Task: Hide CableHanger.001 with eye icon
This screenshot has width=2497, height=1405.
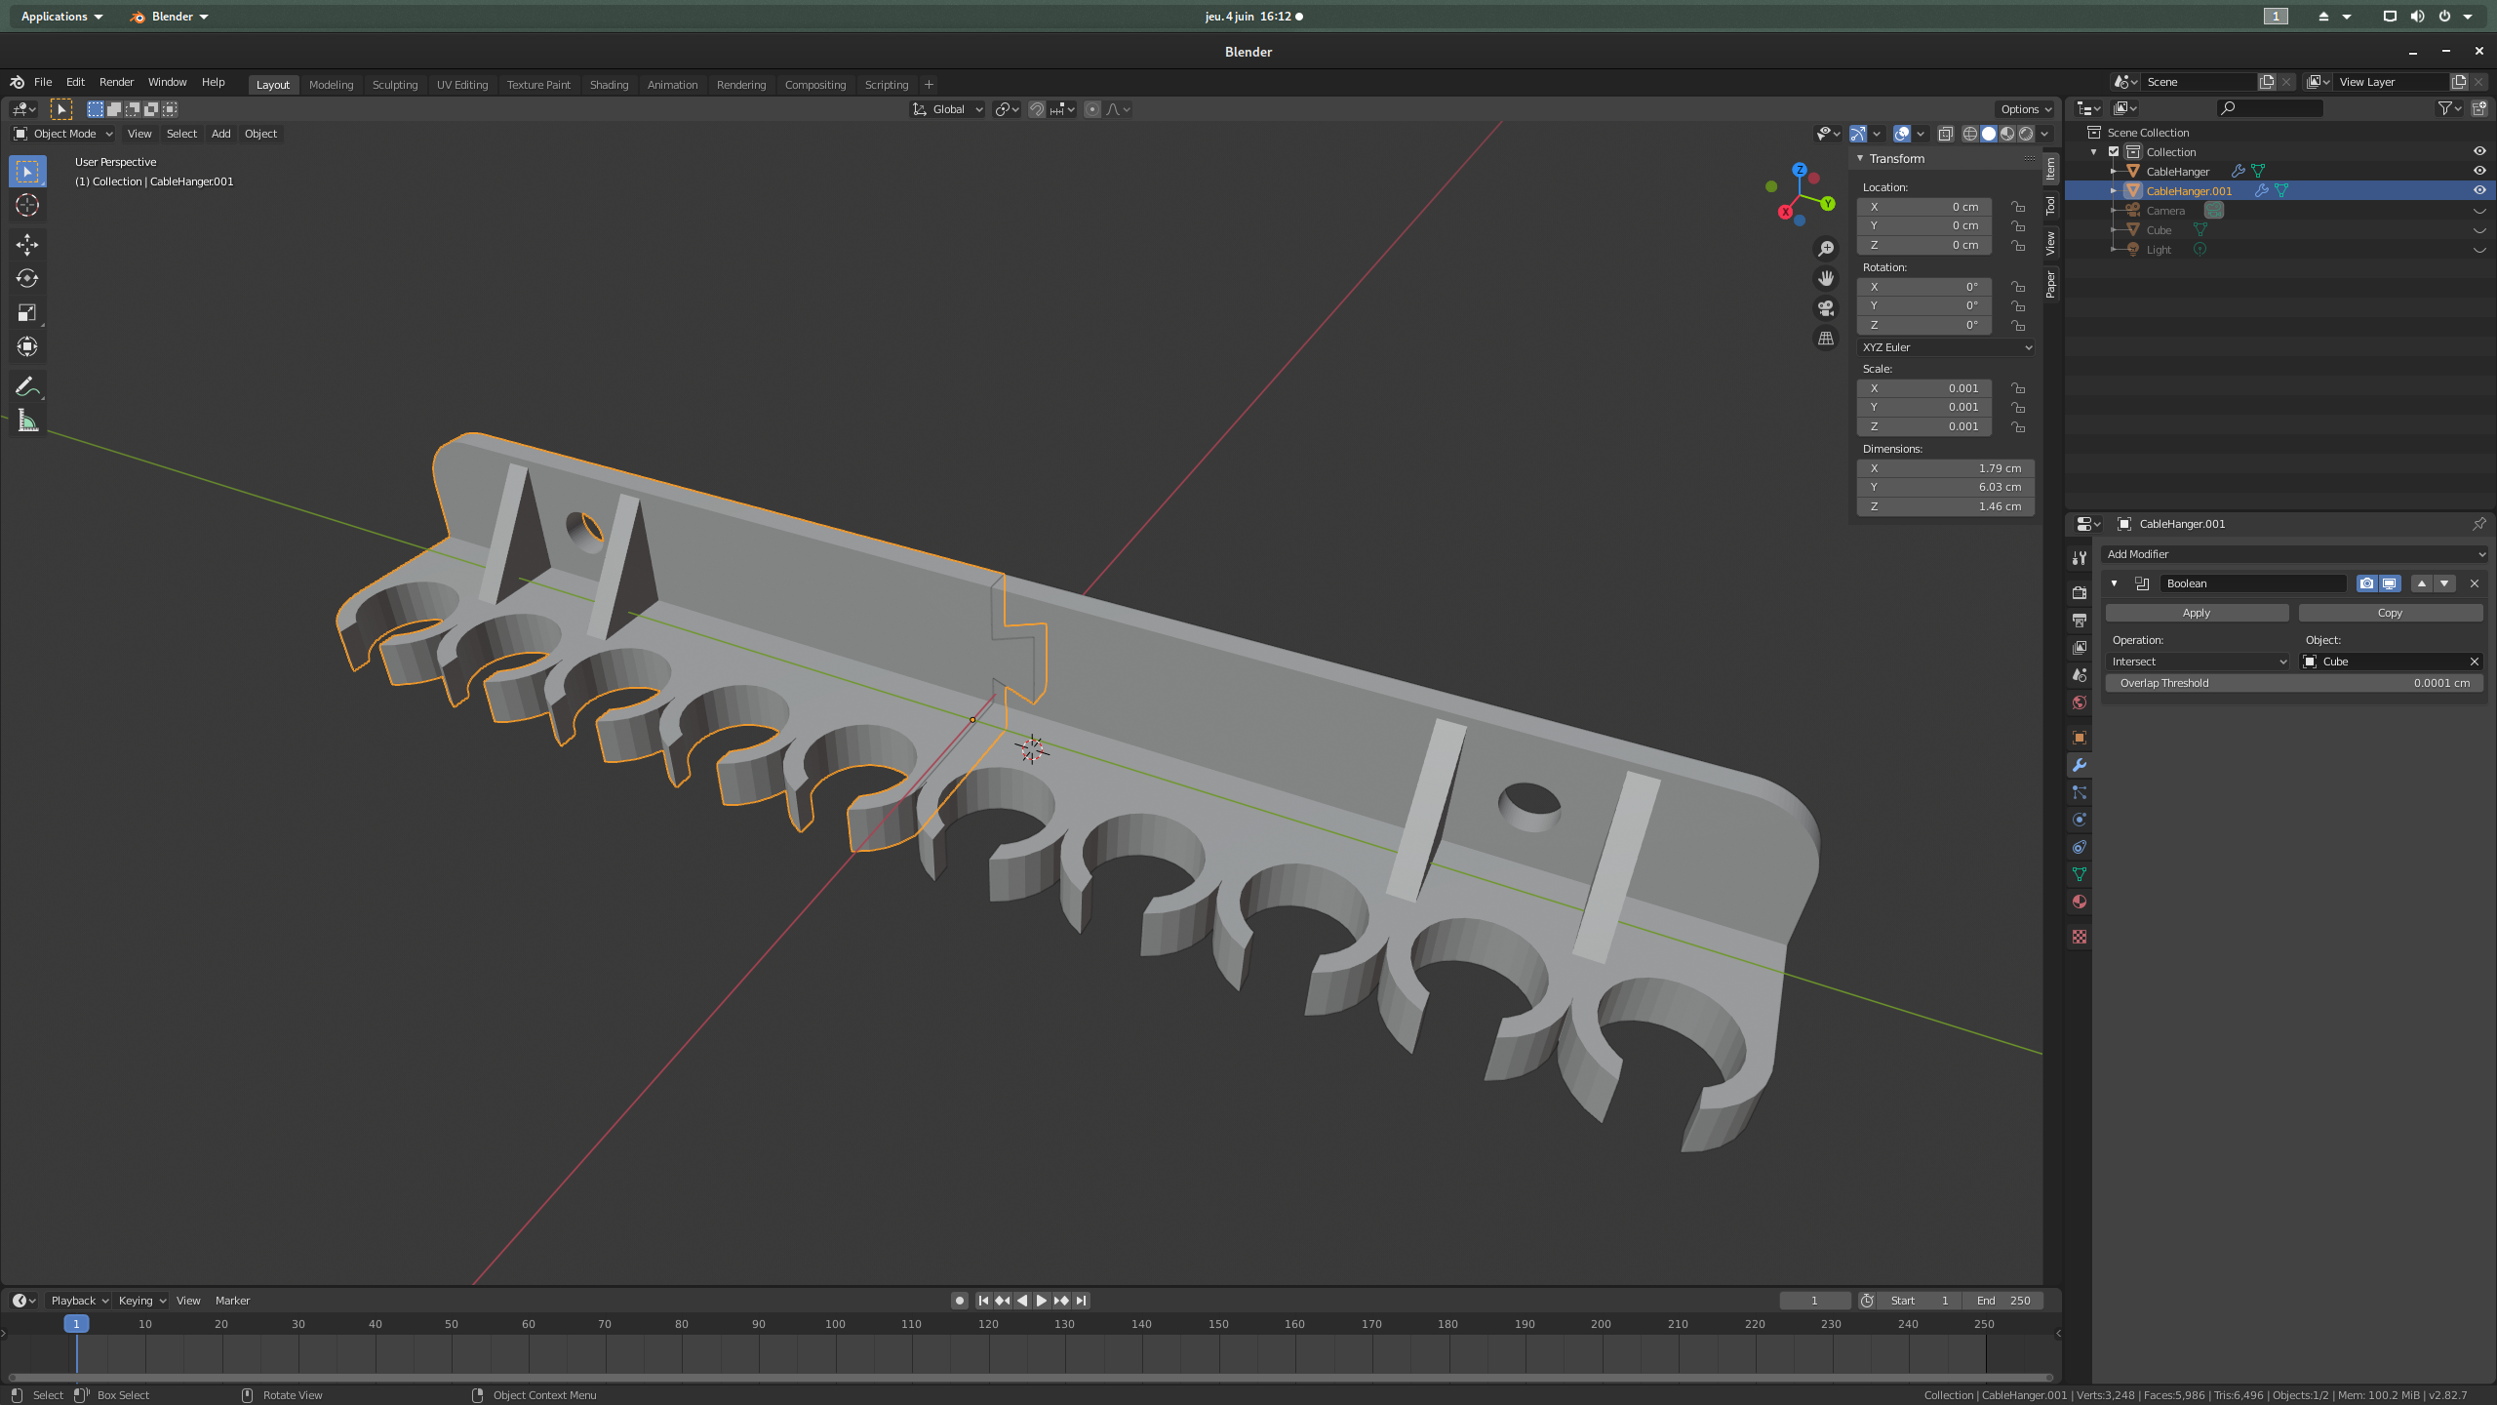Action: (x=2478, y=190)
